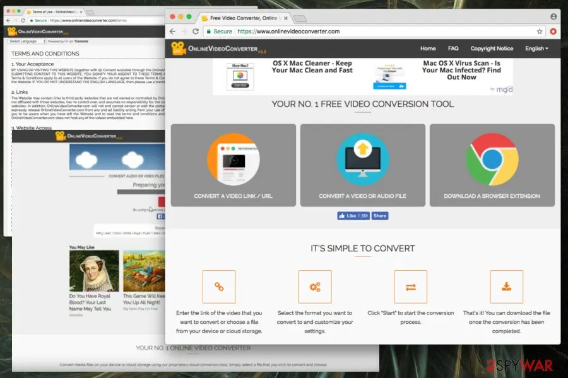Open the FAQ page
568x378 pixels.
click(453, 49)
